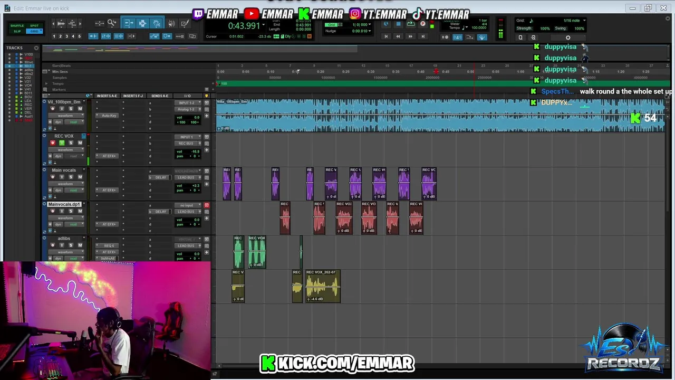
Task: Click yellow REC VOX_262-07 audio clip
Action: (323, 286)
